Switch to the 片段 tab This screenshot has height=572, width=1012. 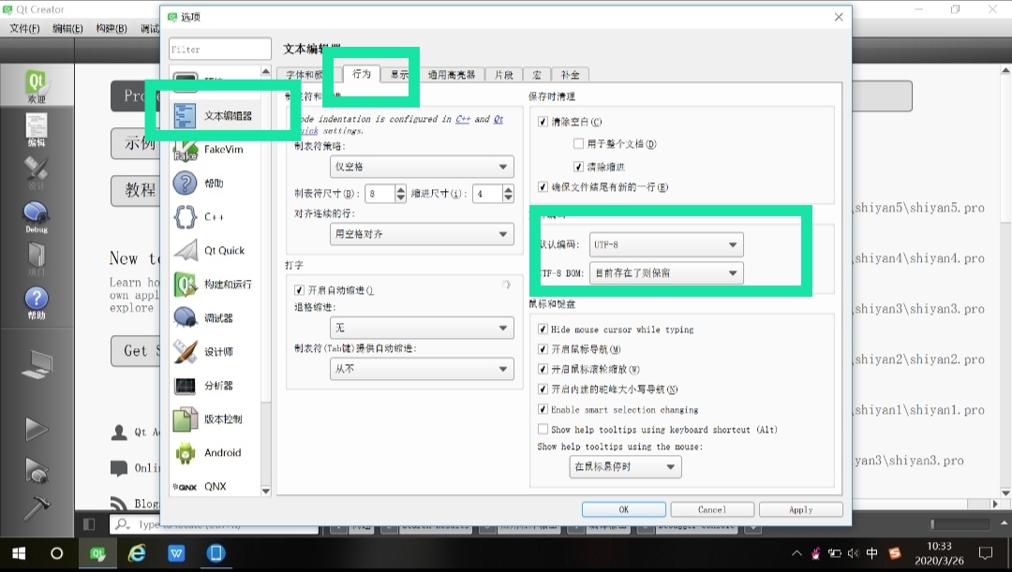click(503, 75)
